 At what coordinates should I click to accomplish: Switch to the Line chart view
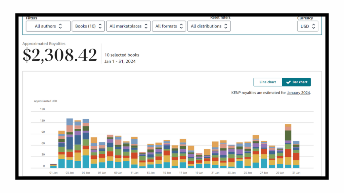tap(267, 82)
